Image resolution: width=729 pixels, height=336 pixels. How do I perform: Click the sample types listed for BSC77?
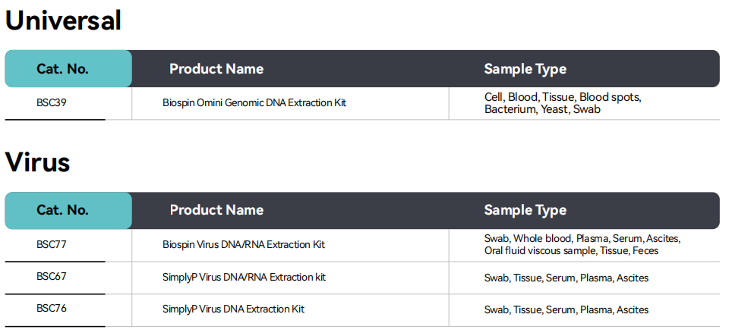[x=582, y=244]
